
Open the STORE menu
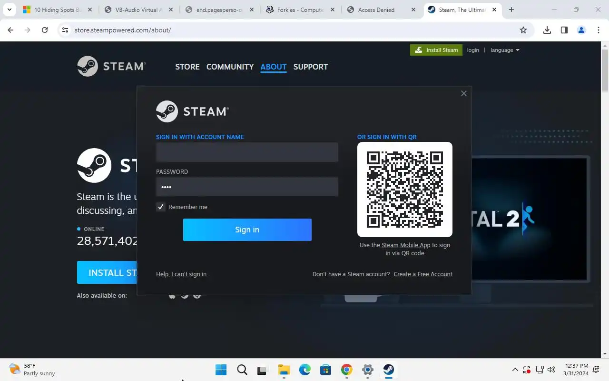click(187, 67)
